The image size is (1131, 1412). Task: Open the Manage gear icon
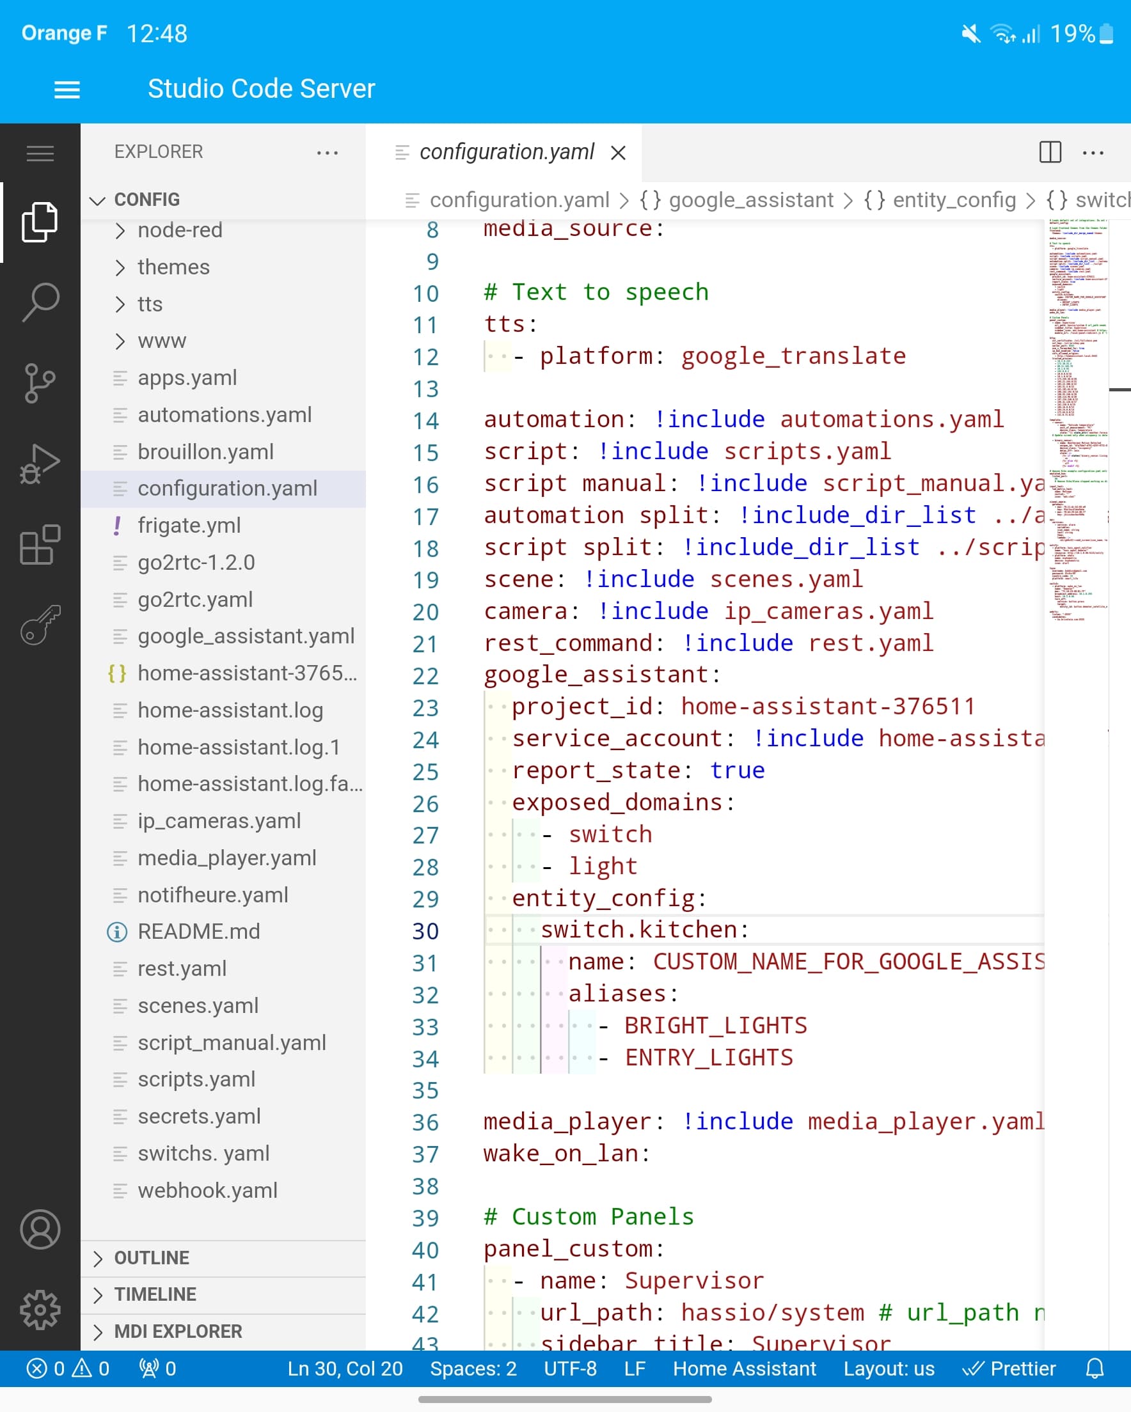40,1310
